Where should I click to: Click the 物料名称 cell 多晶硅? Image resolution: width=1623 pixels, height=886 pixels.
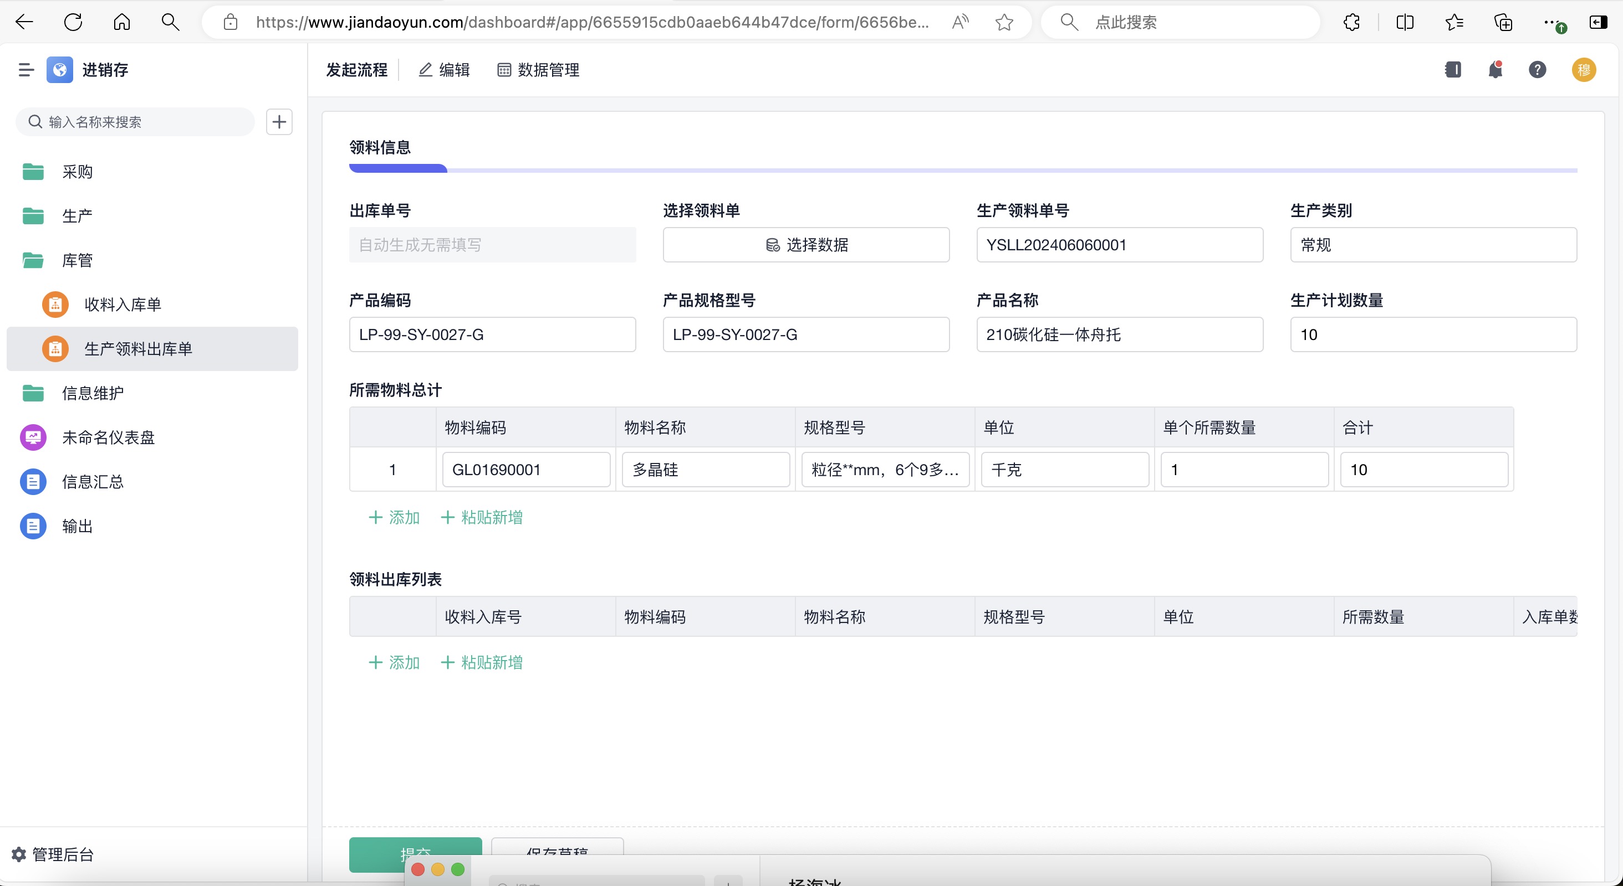tap(706, 470)
